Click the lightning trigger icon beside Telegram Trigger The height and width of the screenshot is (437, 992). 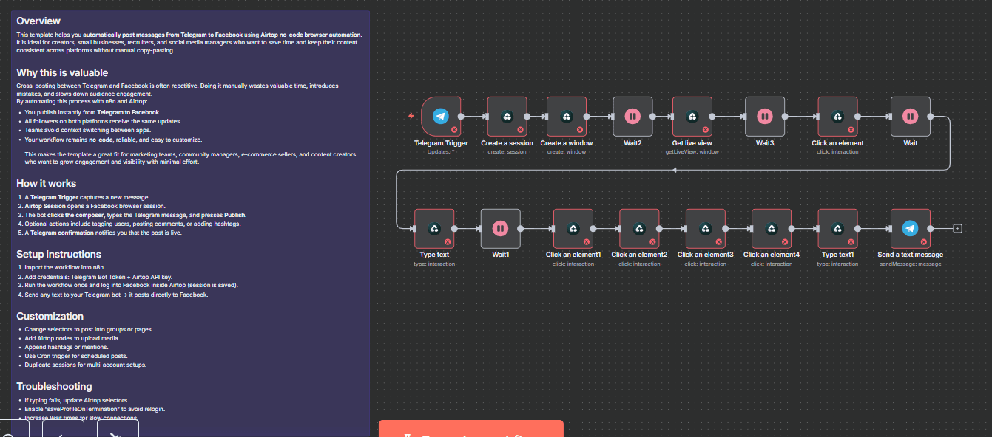pyautogui.click(x=411, y=116)
